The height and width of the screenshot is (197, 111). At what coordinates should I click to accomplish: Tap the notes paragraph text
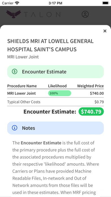tap(55, 168)
